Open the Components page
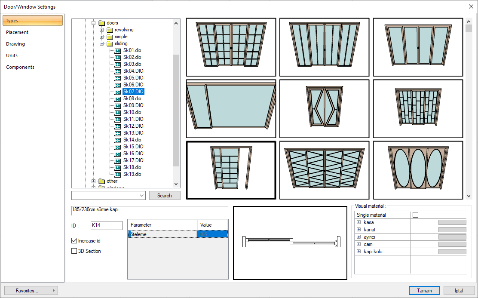Image resolution: width=478 pixels, height=298 pixels. pos(20,67)
